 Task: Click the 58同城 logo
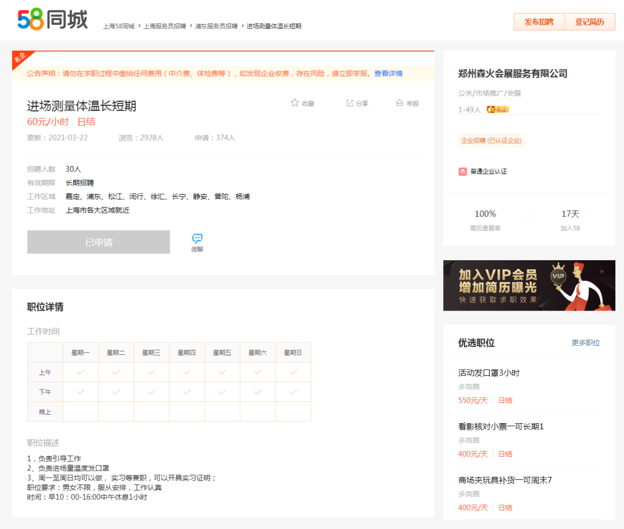(53, 20)
